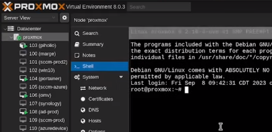272x132 pixels.
Task: Open the System menu item
Action: (x=100, y=77)
